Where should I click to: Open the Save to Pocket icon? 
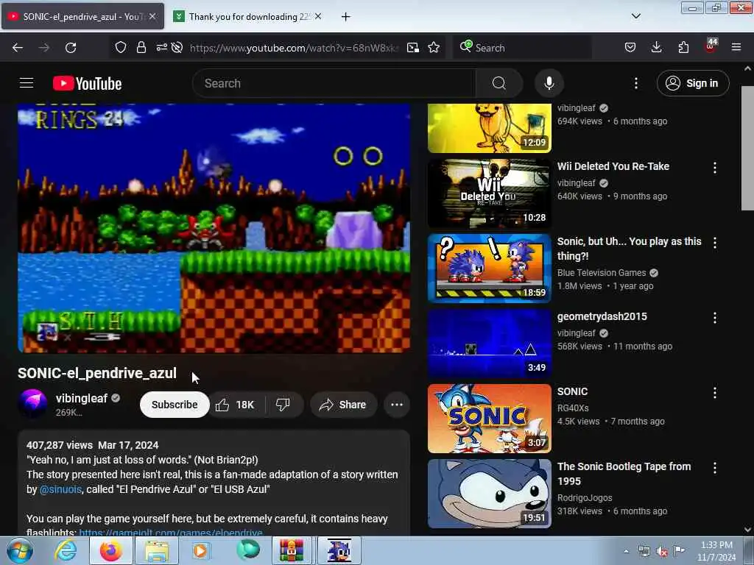coord(630,48)
